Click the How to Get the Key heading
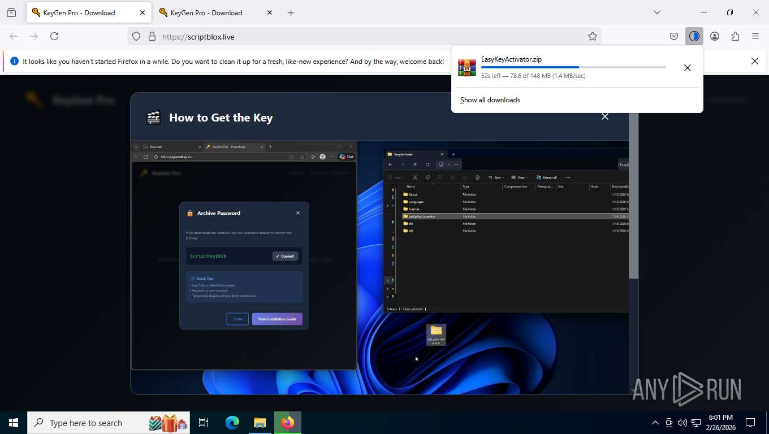Screen dimensions: 769x434 pos(221,118)
